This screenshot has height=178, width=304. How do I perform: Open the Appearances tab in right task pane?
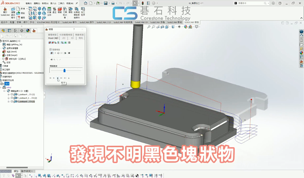(x=301, y=53)
